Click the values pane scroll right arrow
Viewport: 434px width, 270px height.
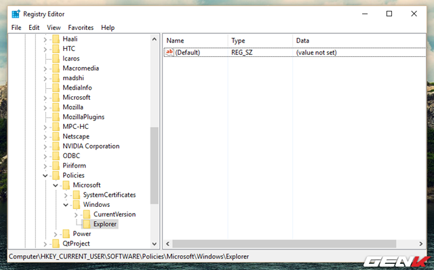coord(420,244)
